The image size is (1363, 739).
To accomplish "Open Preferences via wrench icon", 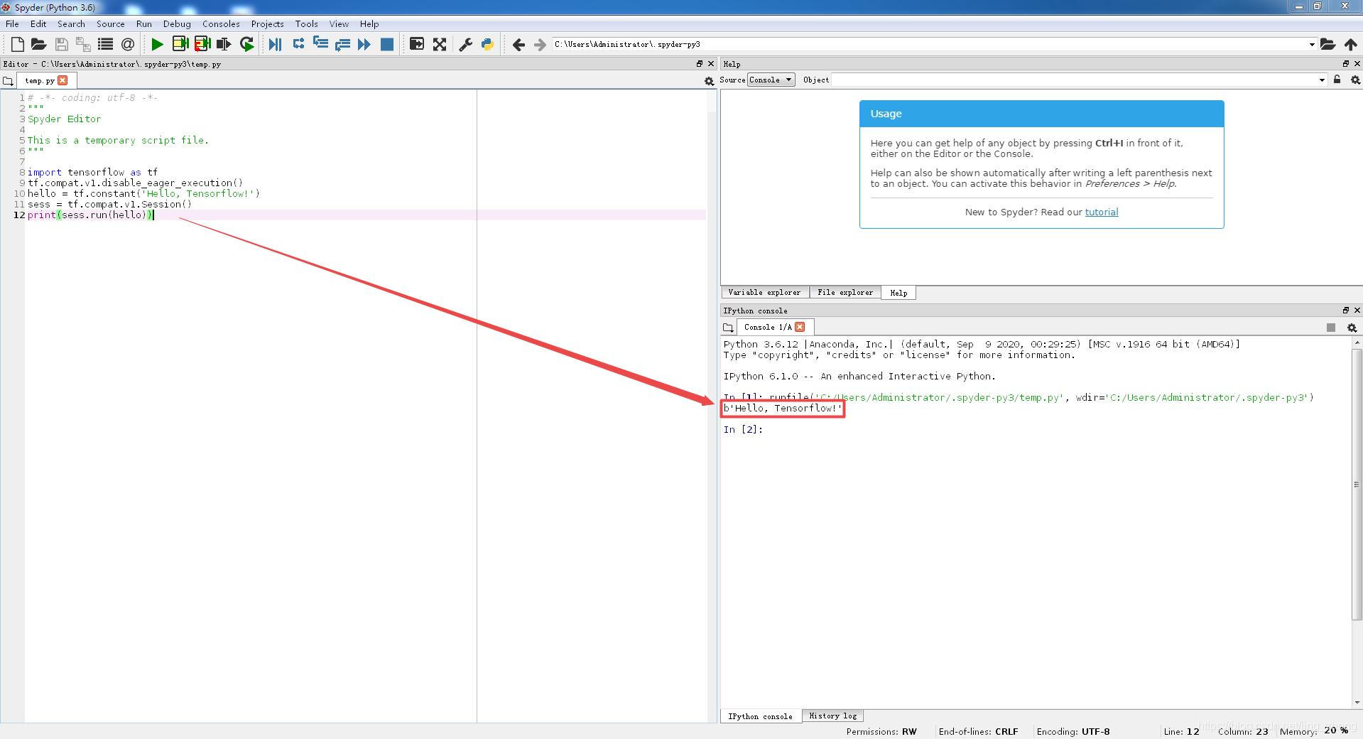I will coord(465,44).
